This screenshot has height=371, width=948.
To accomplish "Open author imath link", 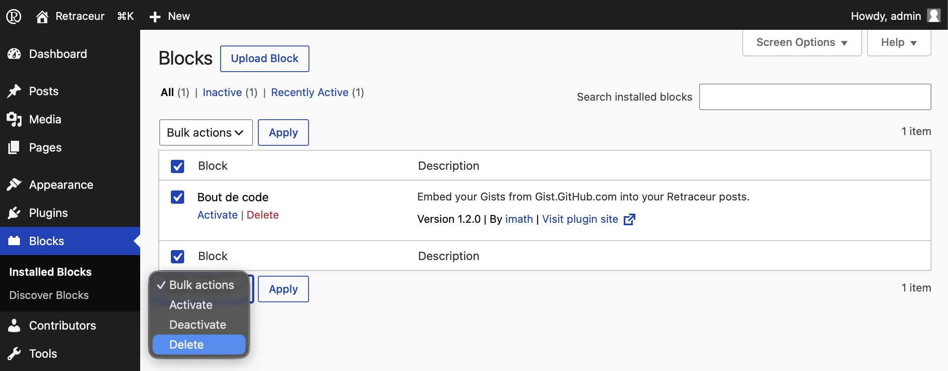I will pyautogui.click(x=519, y=219).
